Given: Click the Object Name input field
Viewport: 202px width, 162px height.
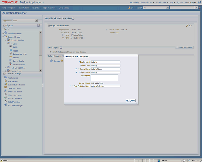Looking at the screenshot, I should pos(105,72).
